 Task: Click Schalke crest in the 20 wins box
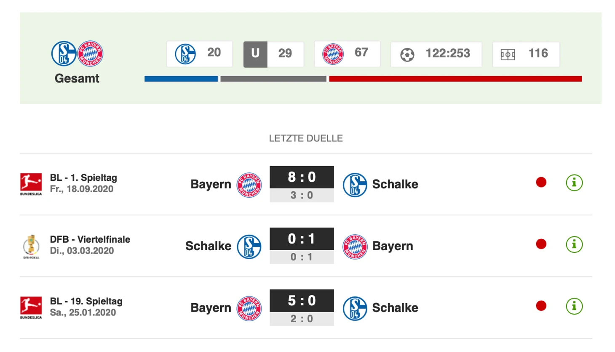tap(185, 54)
